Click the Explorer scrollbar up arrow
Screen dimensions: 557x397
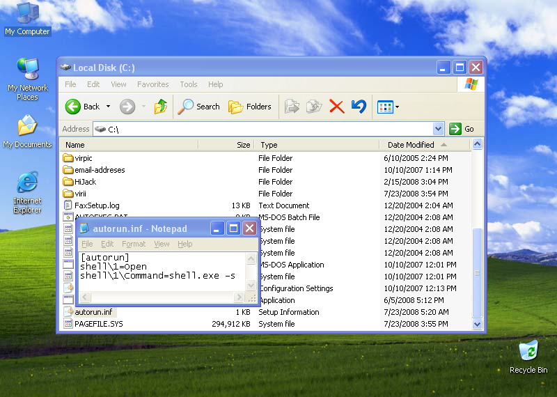tap(477, 144)
